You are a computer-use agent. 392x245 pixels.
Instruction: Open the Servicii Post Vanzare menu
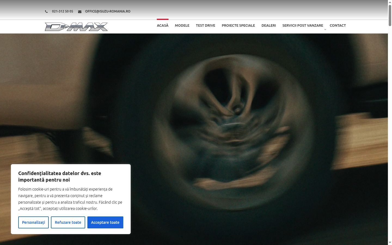tap(303, 26)
